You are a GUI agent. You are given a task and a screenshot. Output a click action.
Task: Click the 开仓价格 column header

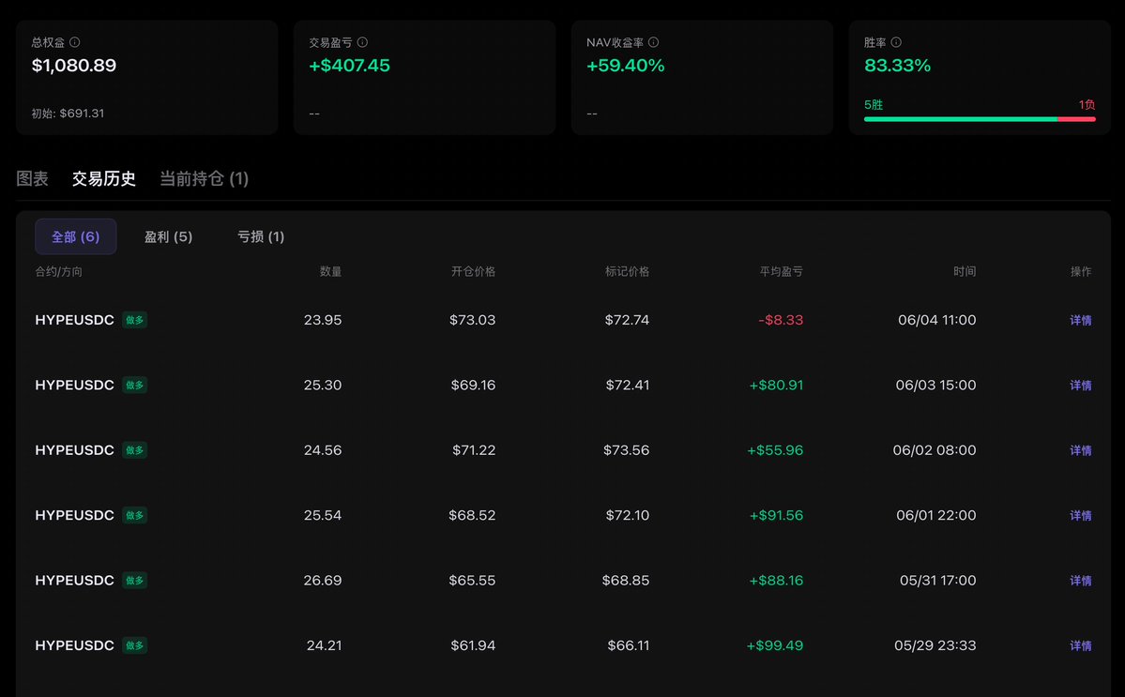(x=474, y=272)
